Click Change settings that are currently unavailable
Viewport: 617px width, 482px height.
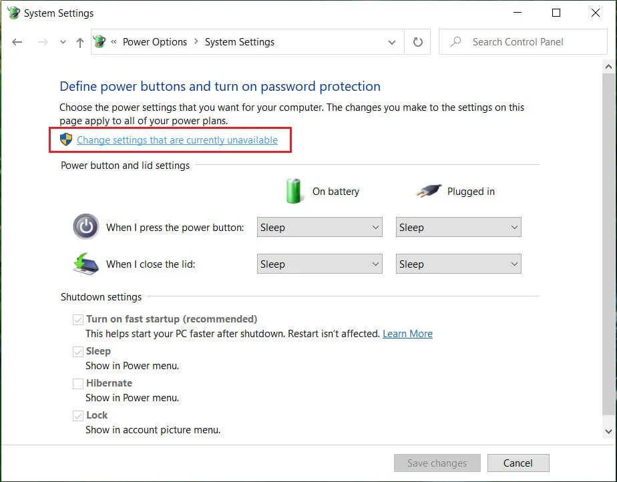177,140
